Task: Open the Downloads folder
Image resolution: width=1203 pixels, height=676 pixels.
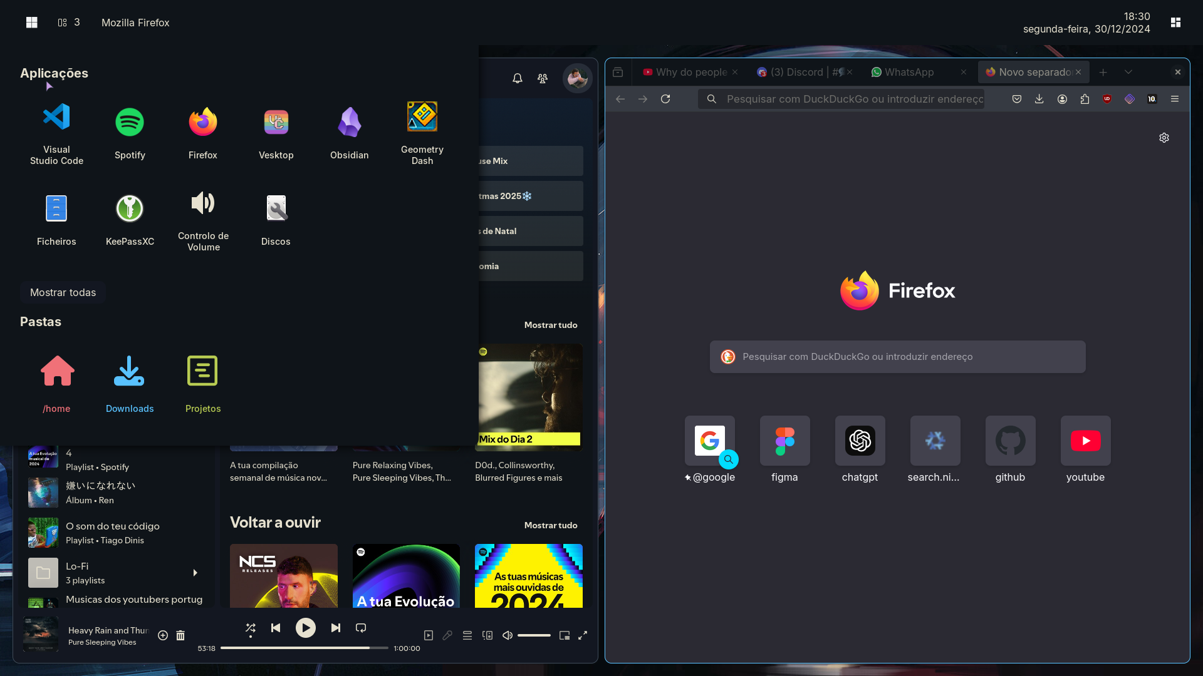Action: point(130,383)
